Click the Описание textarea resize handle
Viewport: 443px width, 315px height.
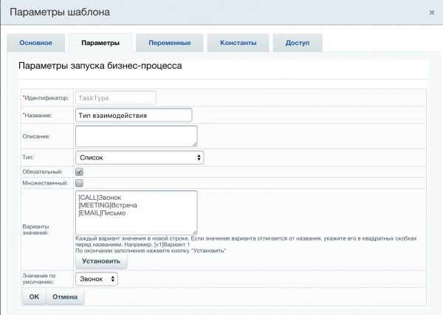coord(194,144)
